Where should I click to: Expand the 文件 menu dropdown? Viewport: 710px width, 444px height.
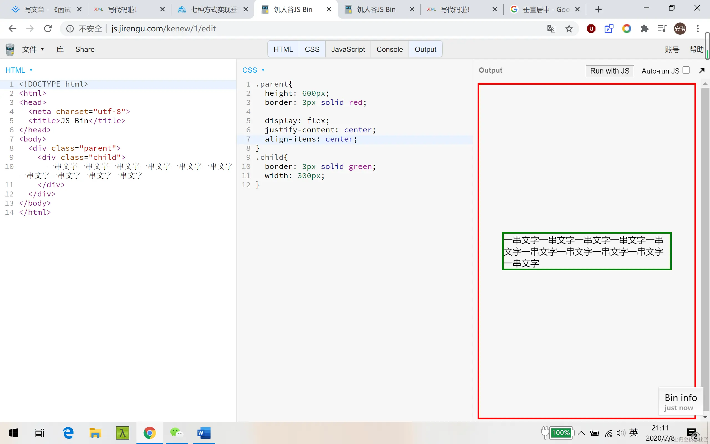[33, 49]
